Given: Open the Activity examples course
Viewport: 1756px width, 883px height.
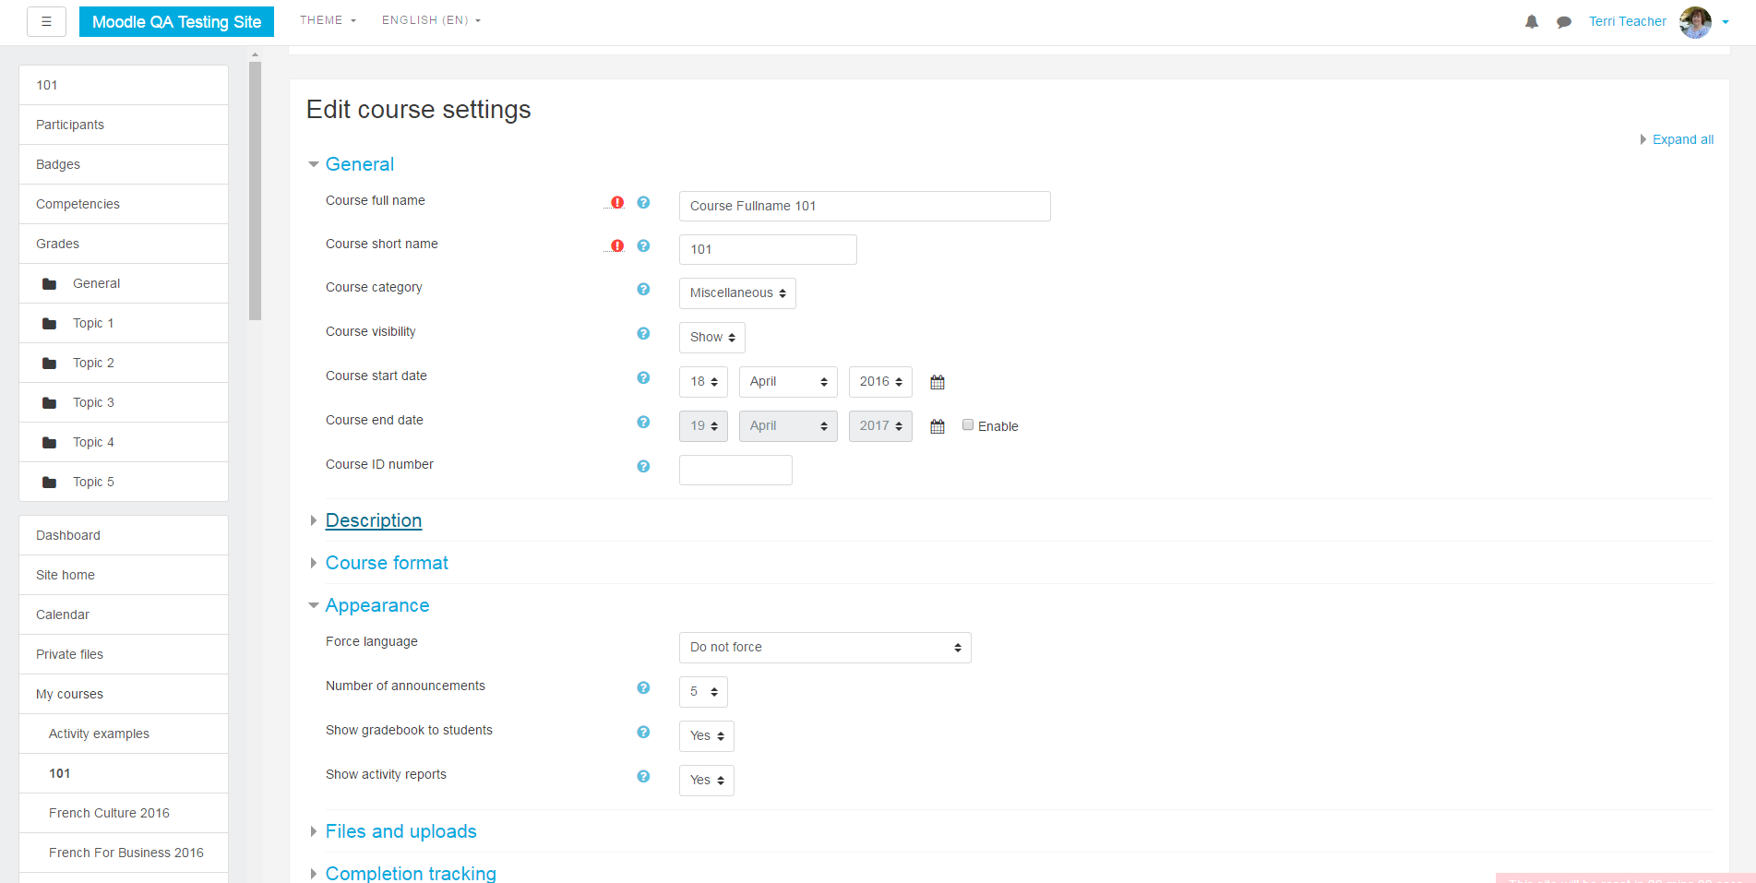Looking at the screenshot, I should point(124,734).
